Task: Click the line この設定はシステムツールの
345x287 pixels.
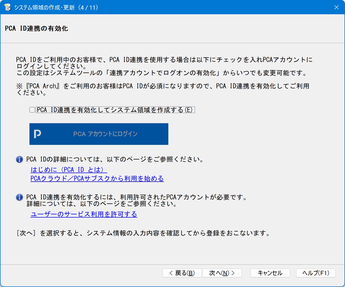Action: pos(161,73)
